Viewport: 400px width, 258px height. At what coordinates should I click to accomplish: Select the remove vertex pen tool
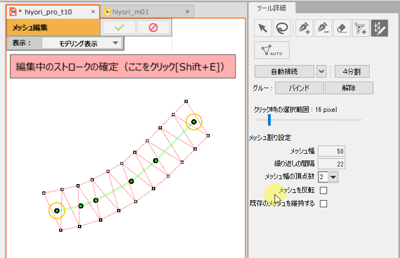[323, 28]
